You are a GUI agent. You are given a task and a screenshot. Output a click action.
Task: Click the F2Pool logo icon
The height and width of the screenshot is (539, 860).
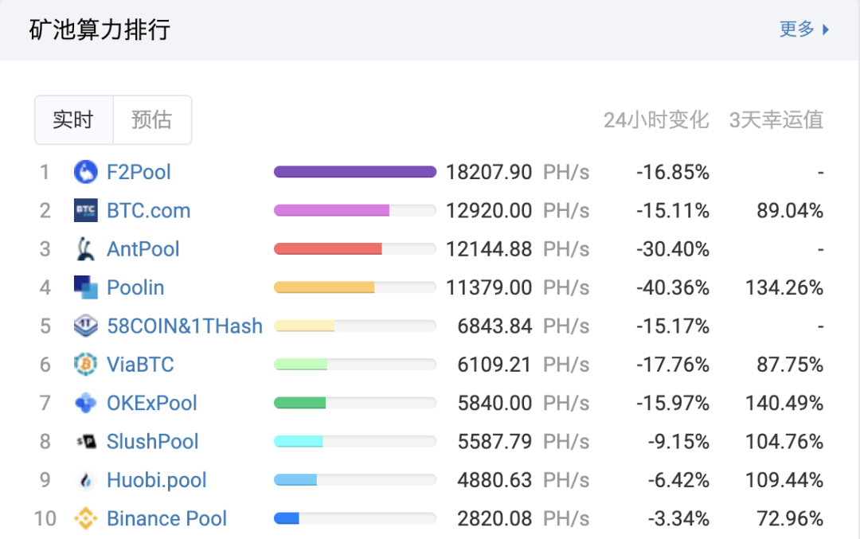(85, 172)
